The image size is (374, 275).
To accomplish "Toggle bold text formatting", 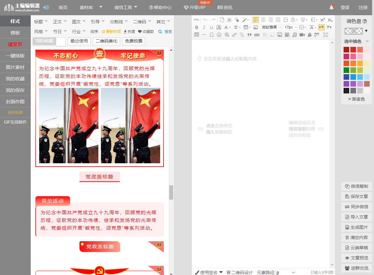I will (x=197, y=27).
